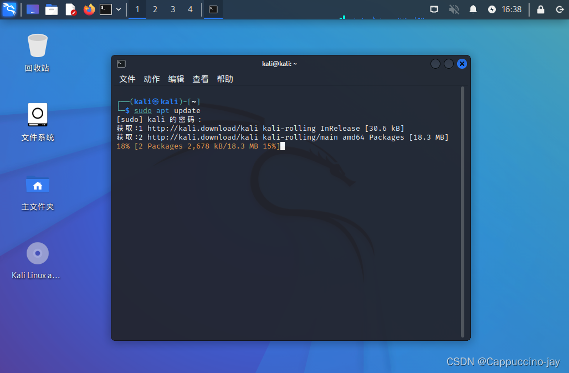Launch the text editor panel icon

pos(70,9)
